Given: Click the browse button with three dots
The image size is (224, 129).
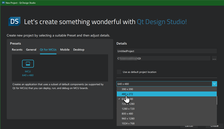Looking at the screenshot, I should 214,58.
